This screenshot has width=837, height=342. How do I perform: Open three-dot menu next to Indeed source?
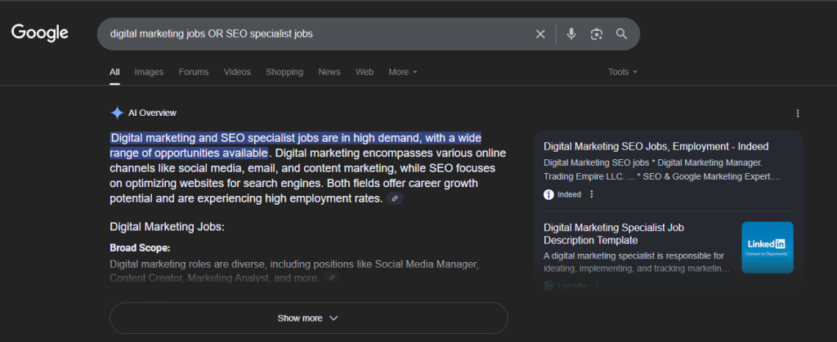tap(592, 194)
